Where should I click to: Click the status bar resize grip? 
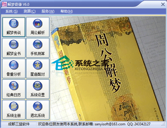coord(164,124)
